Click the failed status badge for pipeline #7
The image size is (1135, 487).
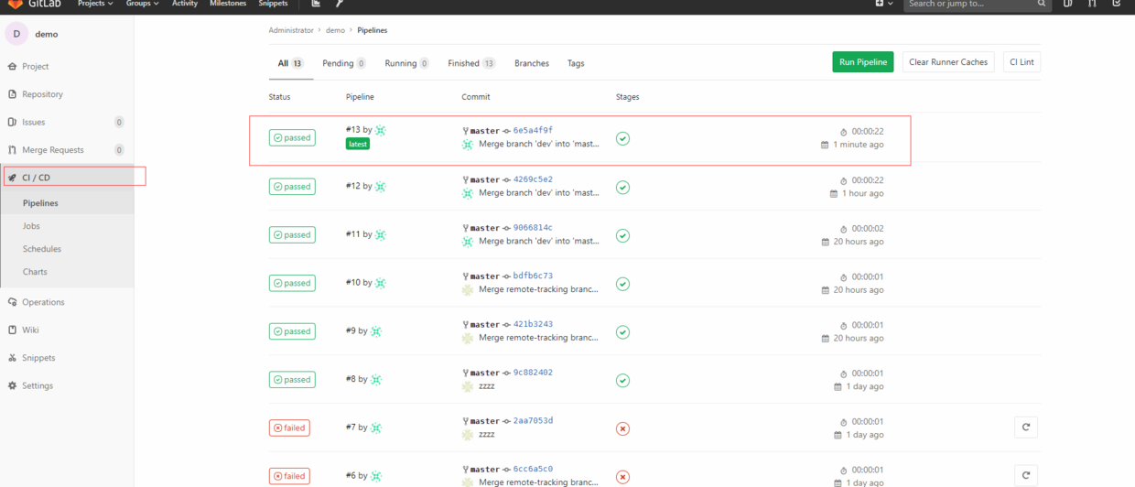click(289, 427)
